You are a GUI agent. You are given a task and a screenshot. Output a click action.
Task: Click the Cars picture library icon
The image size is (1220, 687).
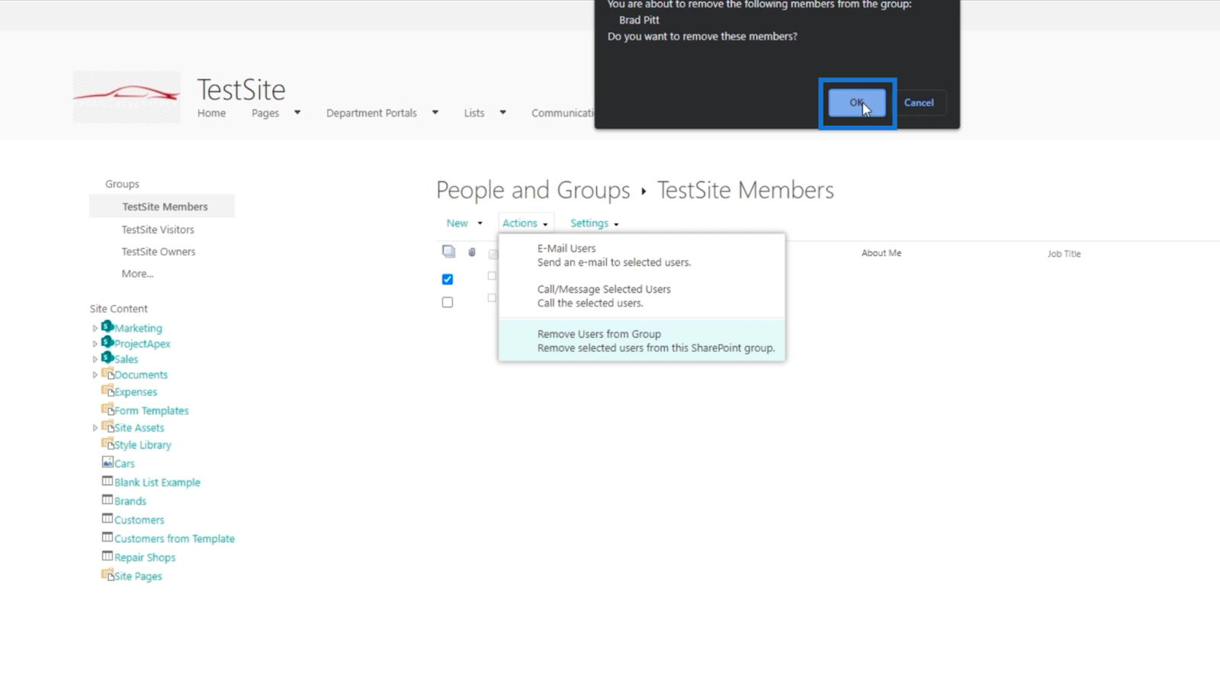point(108,462)
